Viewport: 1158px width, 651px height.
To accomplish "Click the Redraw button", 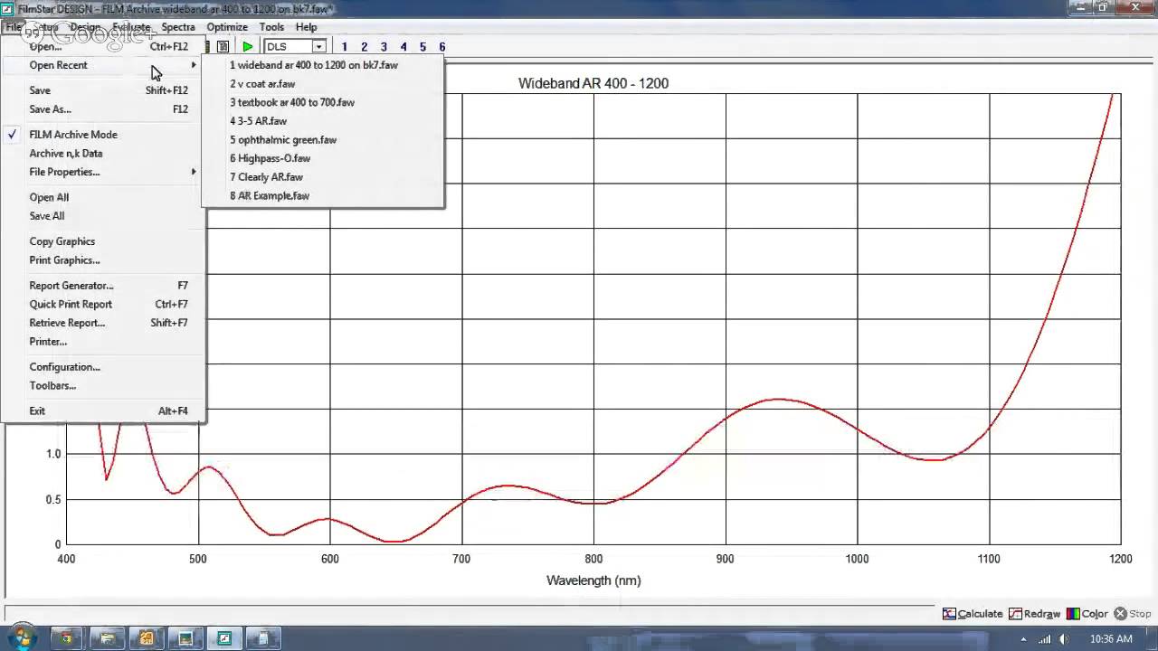I will (x=1034, y=613).
